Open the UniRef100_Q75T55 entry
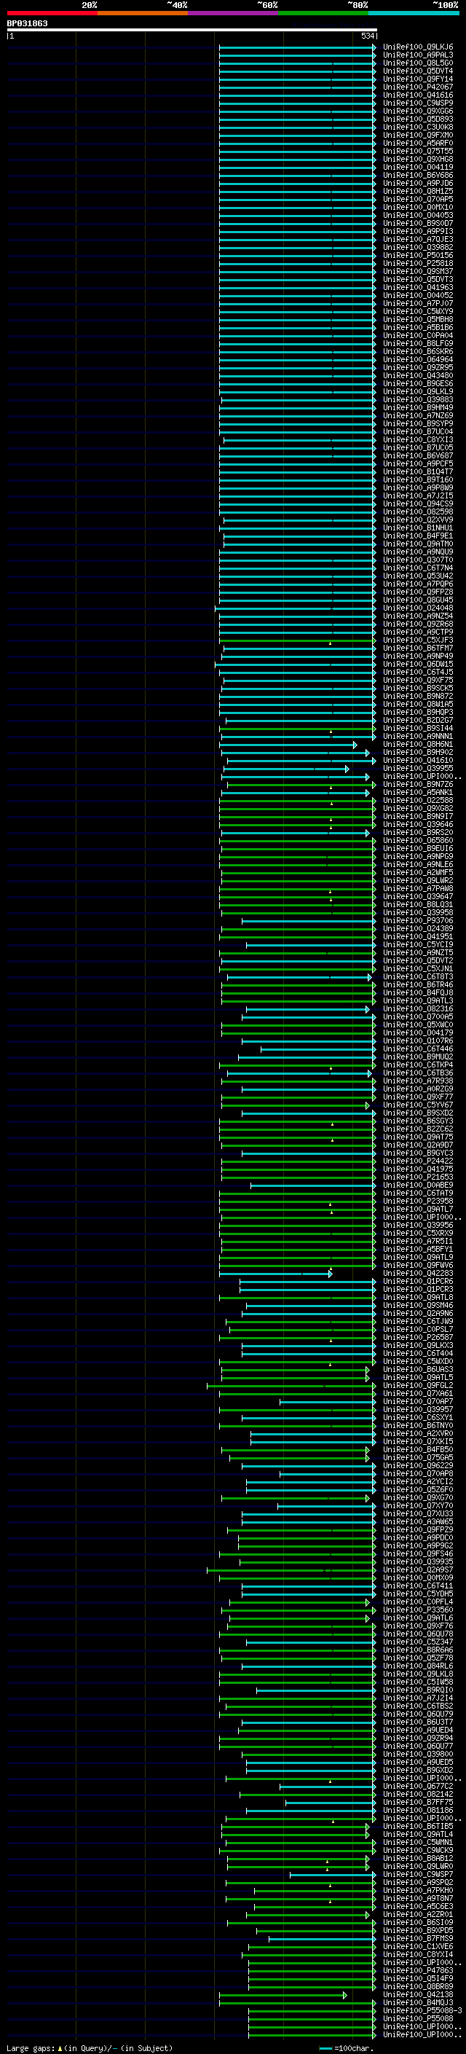Viewport: 466px width, 2054px height. click(418, 152)
